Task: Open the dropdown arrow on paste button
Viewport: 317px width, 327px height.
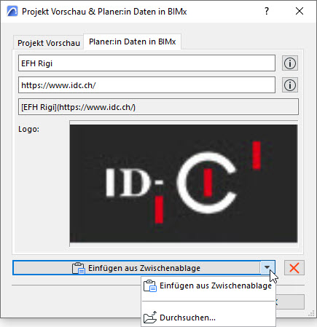Action: point(267,267)
